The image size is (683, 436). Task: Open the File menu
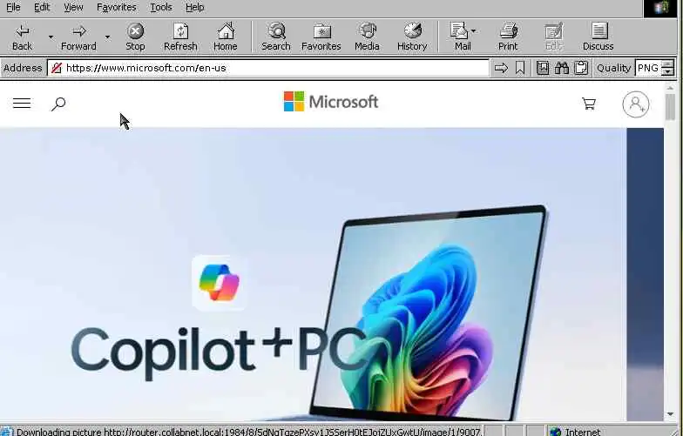(13, 7)
